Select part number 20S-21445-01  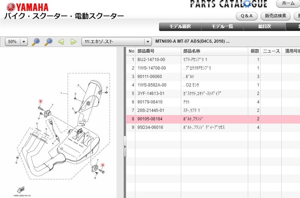tap(151, 110)
